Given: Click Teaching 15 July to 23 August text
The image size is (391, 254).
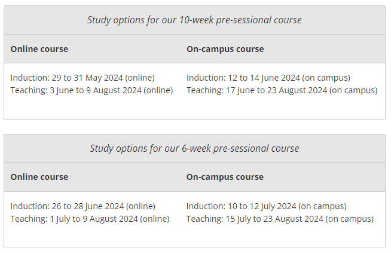Looking at the screenshot, I should 280,219.
